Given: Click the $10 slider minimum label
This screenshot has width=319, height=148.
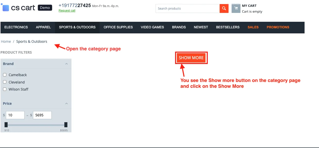Looking at the screenshot, I should 7,130.
